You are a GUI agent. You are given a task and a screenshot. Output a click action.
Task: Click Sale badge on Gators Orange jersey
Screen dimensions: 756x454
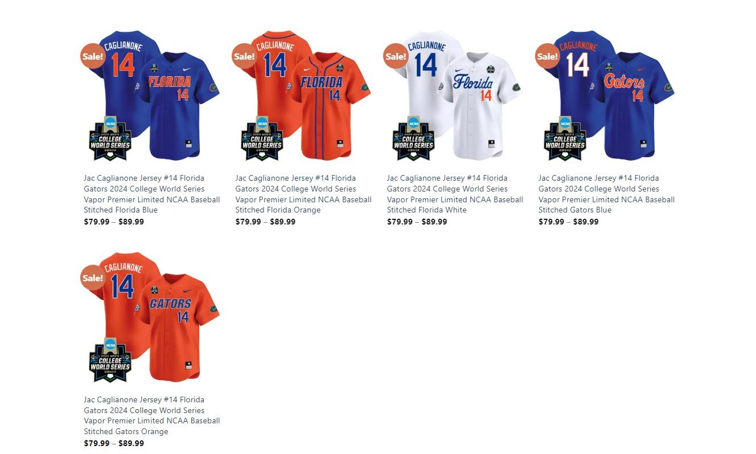[93, 277]
